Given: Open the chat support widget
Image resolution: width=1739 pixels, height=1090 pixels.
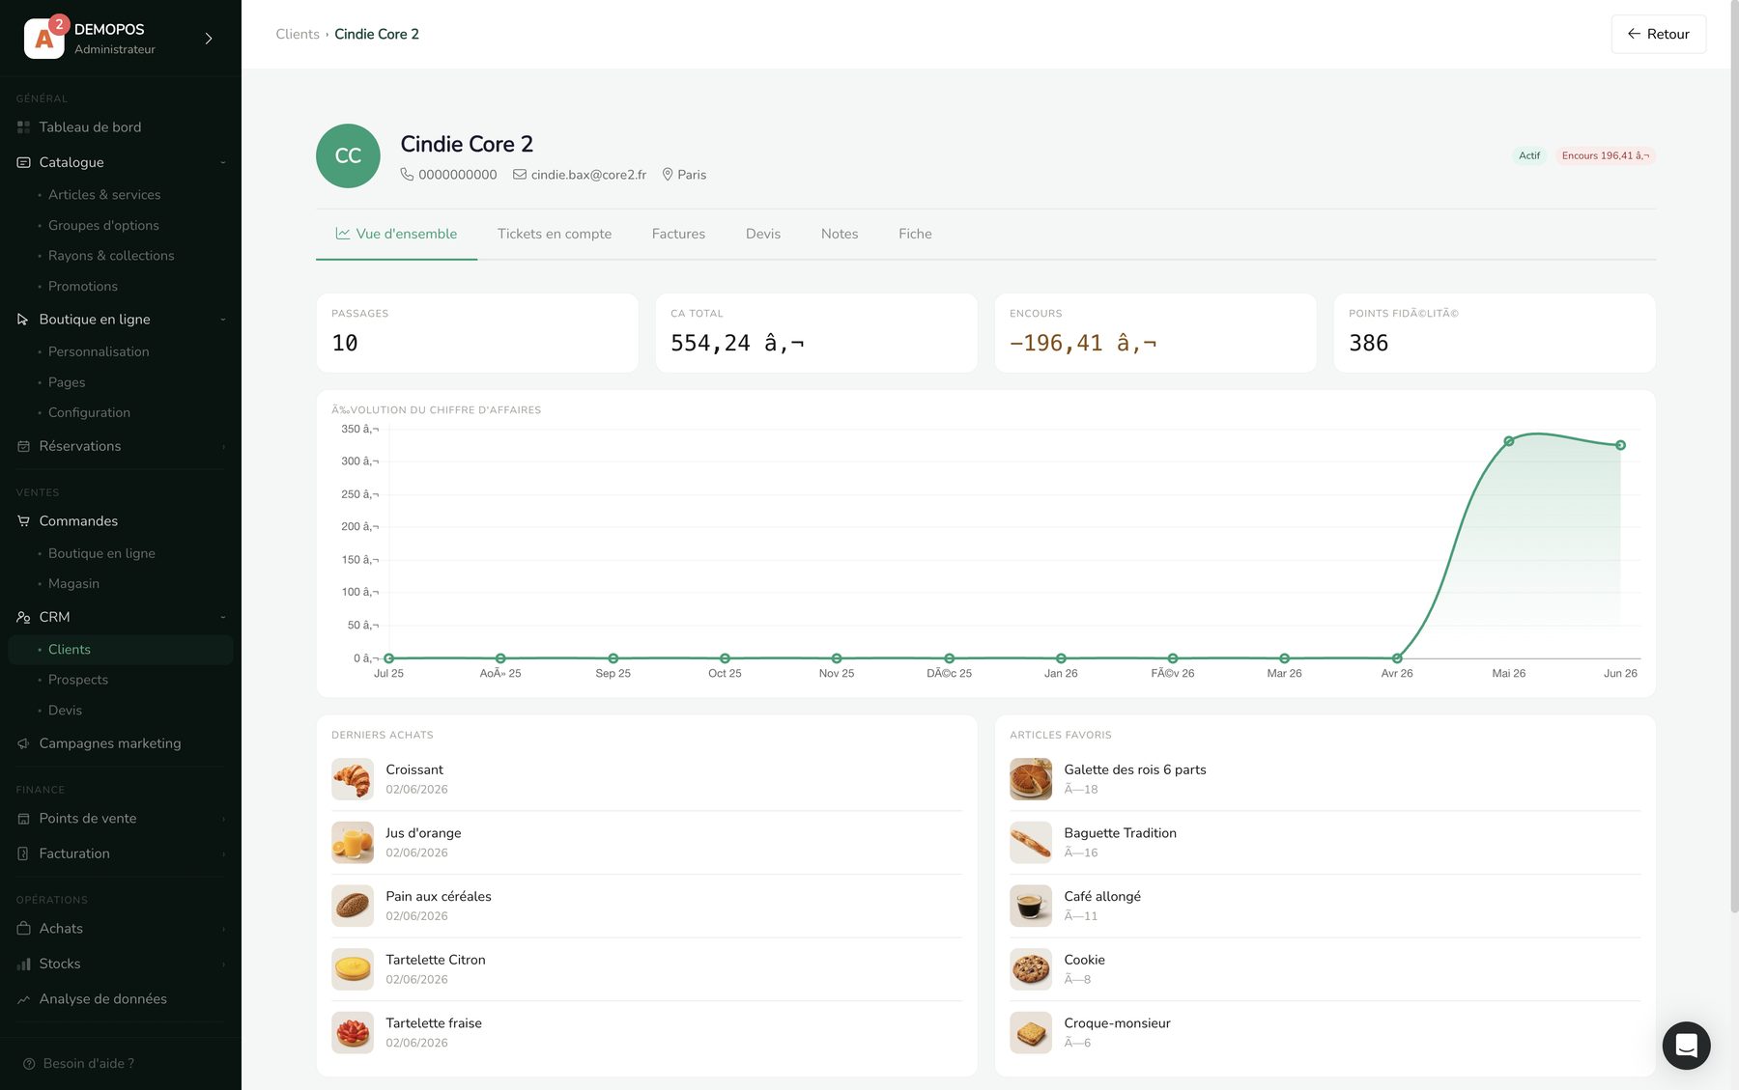Looking at the screenshot, I should (1686, 1046).
